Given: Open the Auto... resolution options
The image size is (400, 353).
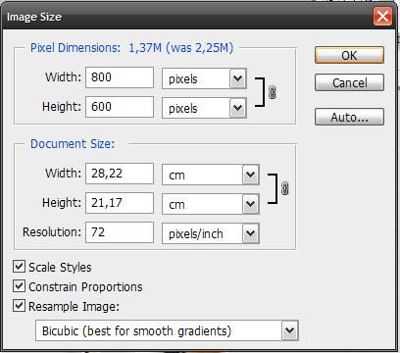Looking at the screenshot, I should [349, 117].
